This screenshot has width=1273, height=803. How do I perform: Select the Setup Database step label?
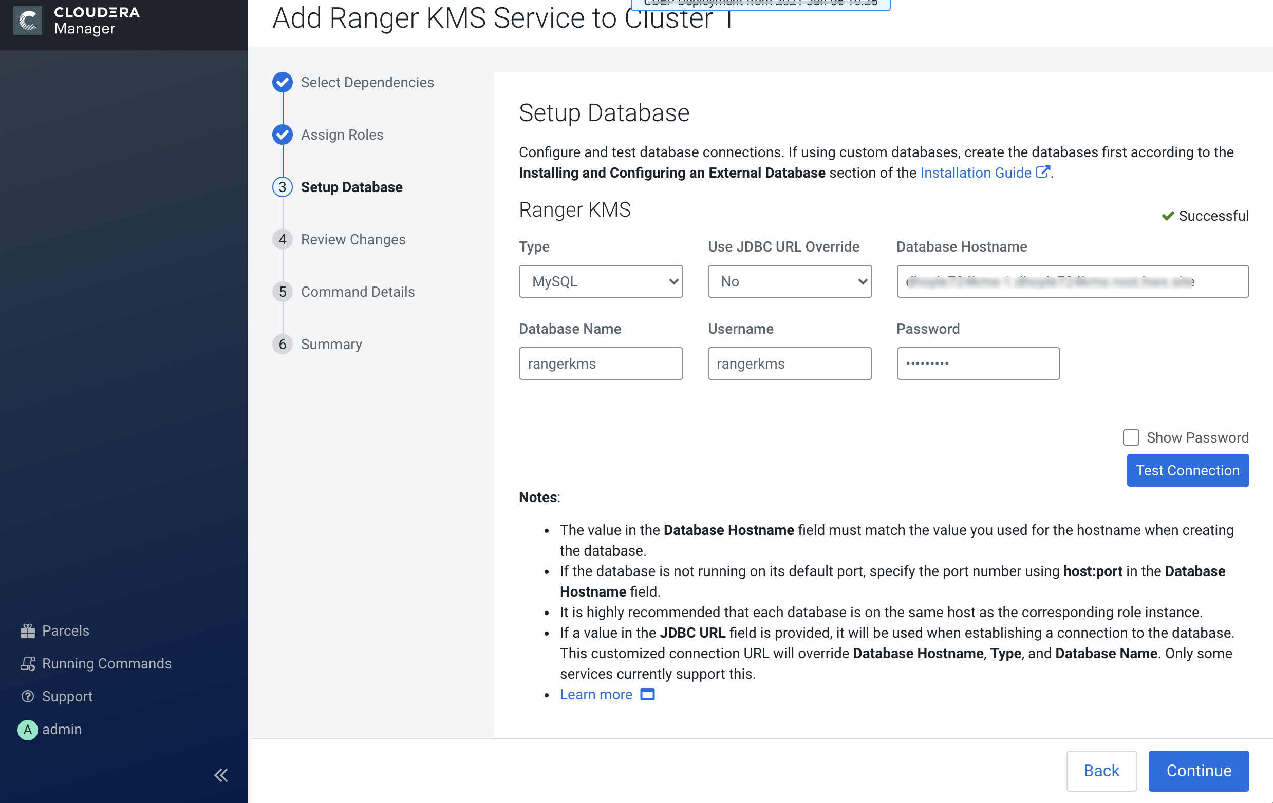(x=351, y=187)
